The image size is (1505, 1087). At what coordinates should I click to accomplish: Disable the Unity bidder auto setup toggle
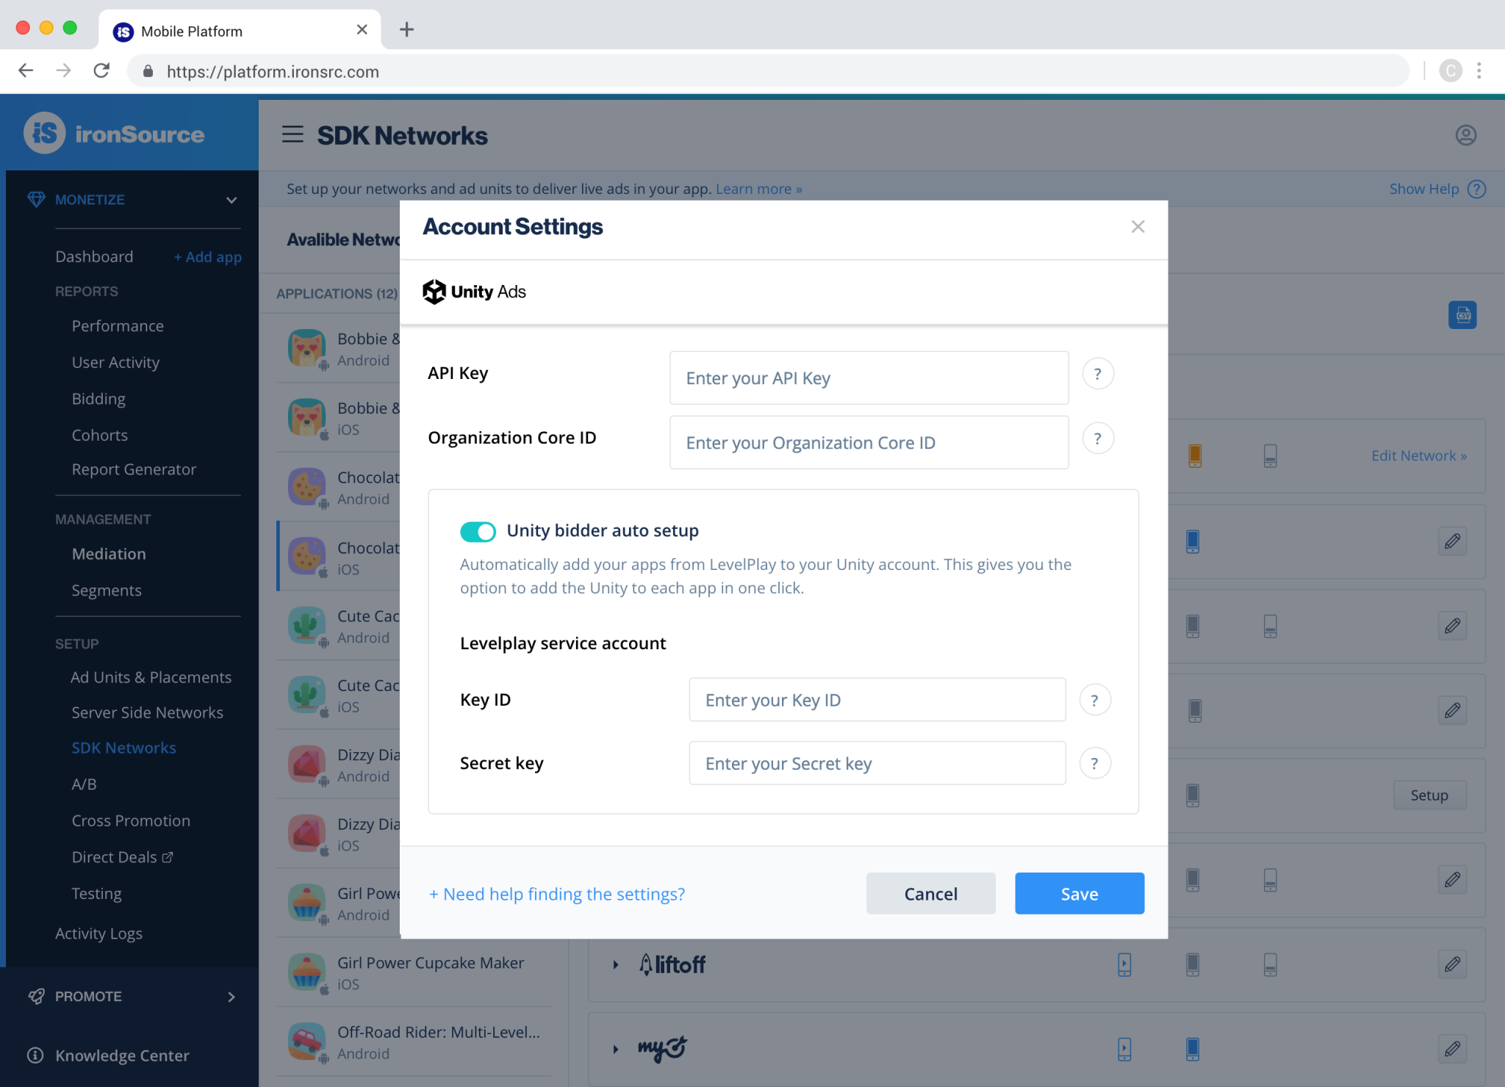click(478, 531)
